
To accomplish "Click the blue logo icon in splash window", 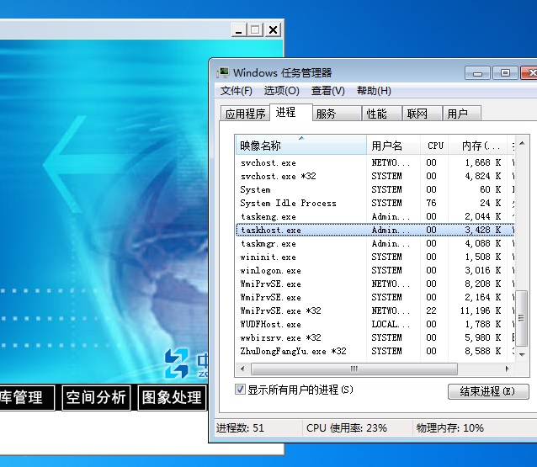I will 177,363.
